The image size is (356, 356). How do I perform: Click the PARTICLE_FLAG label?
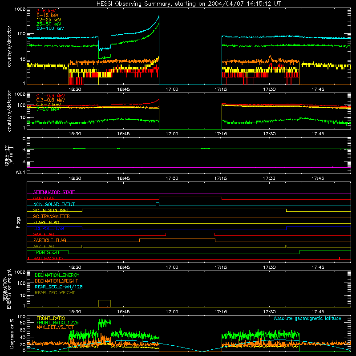click(x=50, y=240)
